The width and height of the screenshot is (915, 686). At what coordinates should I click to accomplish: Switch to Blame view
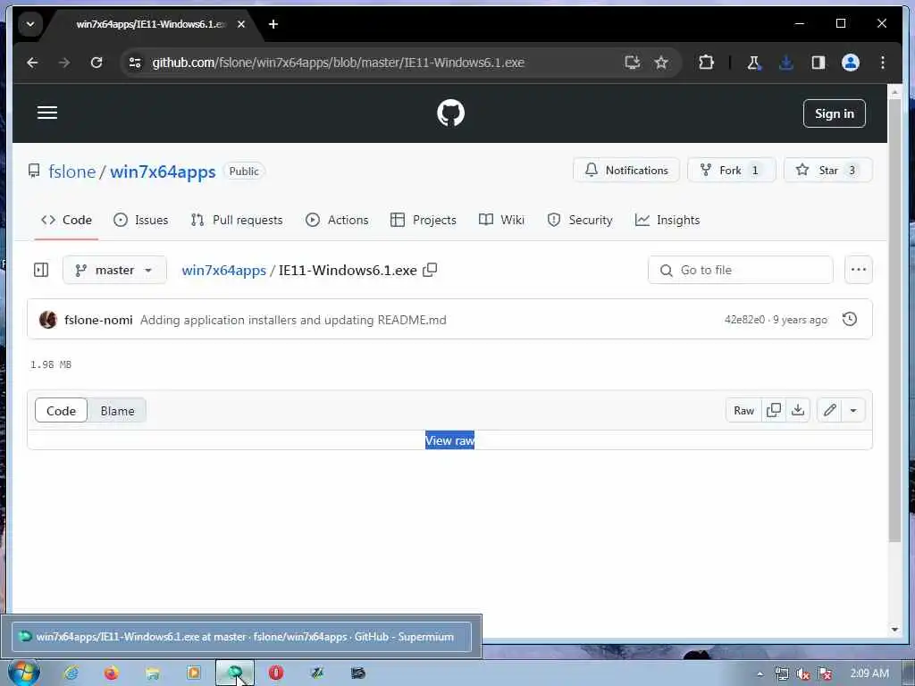[x=117, y=411]
